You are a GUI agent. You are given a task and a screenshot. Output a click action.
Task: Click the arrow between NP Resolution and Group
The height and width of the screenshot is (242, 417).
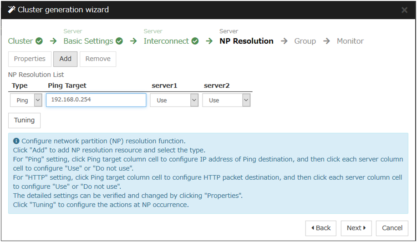tap(284, 41)
